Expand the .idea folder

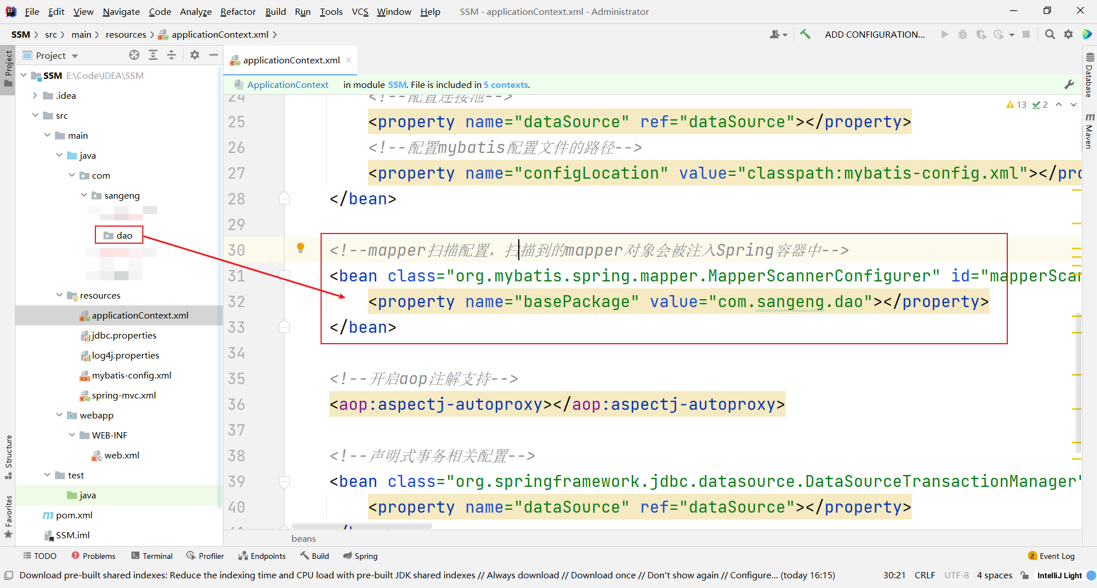(x=35, y=95)
